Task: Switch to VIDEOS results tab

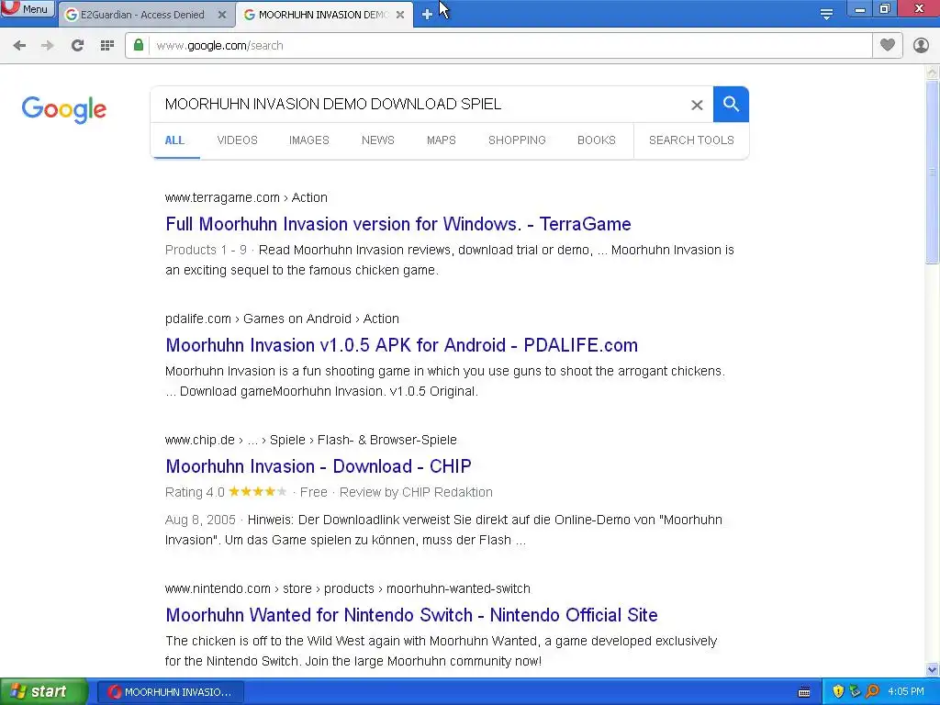Action: coord(238,140)
